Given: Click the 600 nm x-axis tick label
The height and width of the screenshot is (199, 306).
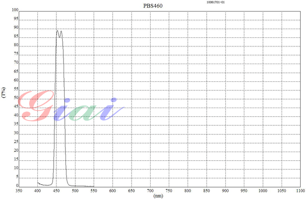Looking at the screenshot, I should pyautogui.click(x=113, y=190).
